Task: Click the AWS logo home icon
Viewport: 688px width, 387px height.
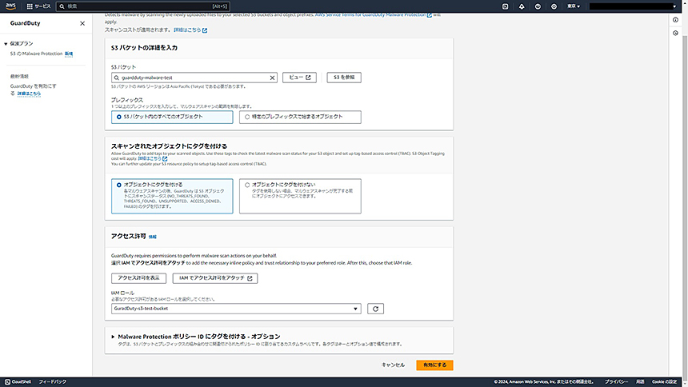Action: pos(10,6)
